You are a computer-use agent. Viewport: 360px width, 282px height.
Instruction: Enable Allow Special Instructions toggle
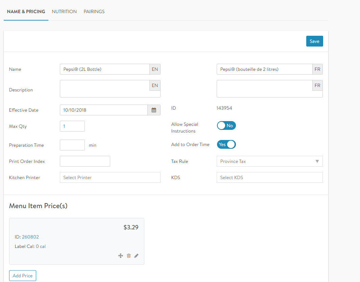226,125
